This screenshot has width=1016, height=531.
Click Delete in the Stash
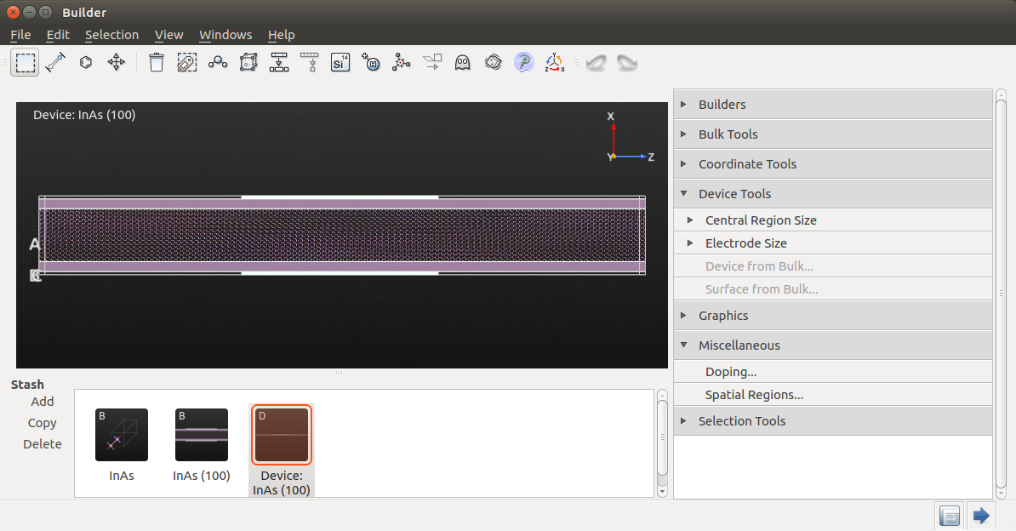click(42, 444)
